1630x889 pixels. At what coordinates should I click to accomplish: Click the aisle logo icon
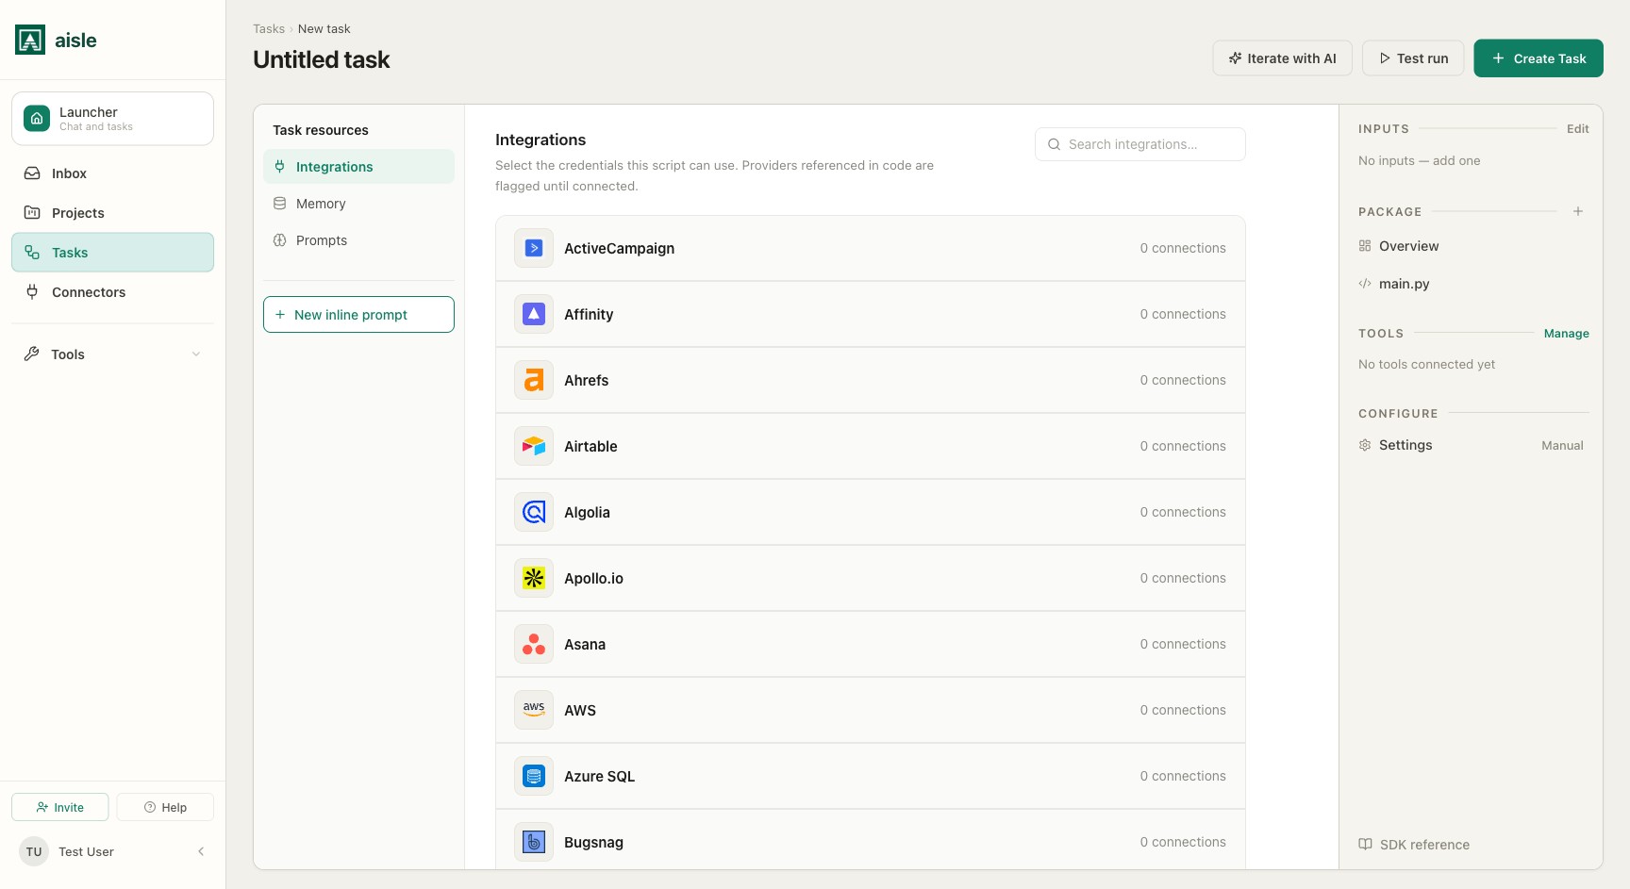click(x=30, y=40)
